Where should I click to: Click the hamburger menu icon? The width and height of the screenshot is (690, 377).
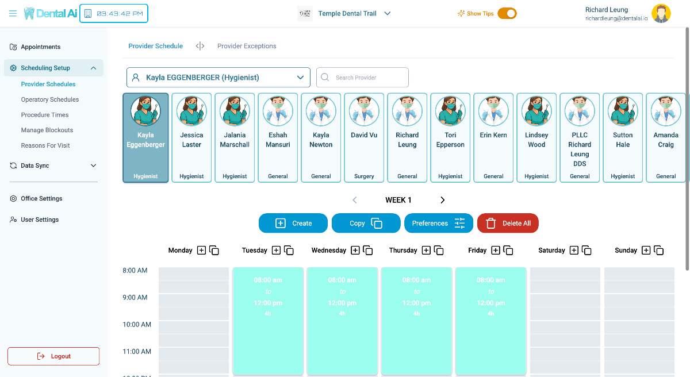click(13, 13)
